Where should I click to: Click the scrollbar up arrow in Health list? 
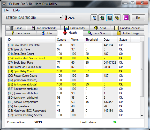coord(142,39)
